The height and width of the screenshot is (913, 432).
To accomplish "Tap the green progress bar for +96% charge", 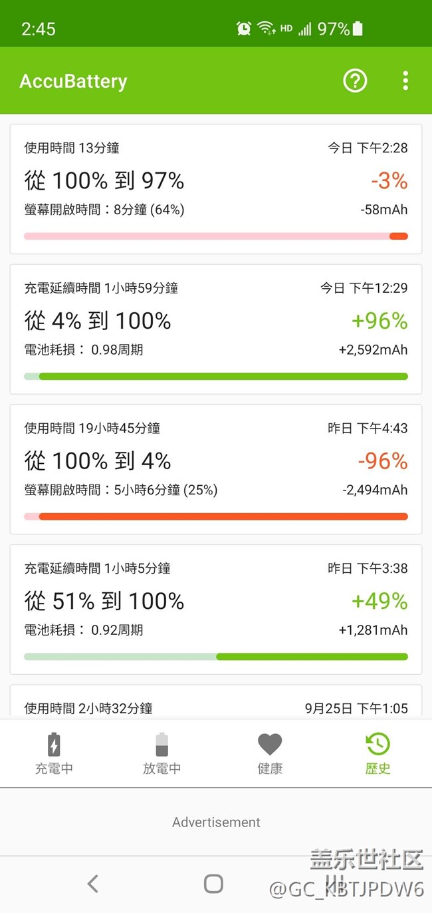I will [223, 377].
